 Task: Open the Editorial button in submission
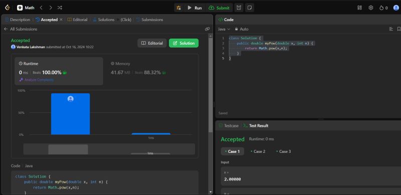pos(152,43)
